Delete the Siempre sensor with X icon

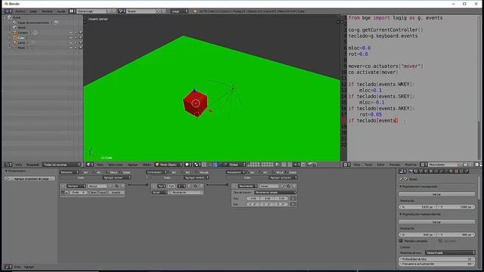tap(123, 186)
